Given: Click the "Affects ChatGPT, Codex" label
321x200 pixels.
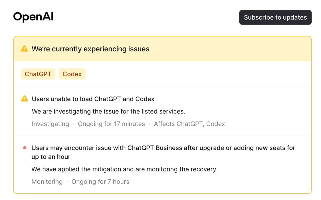Looking at the screenshot, I should (x=189, y=124).
